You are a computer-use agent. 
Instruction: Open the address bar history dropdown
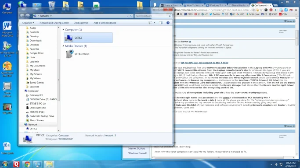pyautogui.click(x=127, y=16)
